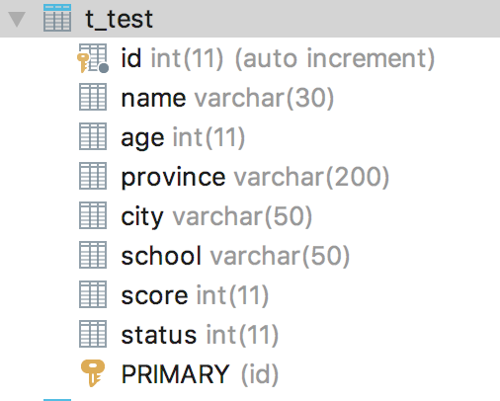The width and height of the screenshot is (500, 401).
Task: Select the province varchar(200) column
Action: pos(255,178)
